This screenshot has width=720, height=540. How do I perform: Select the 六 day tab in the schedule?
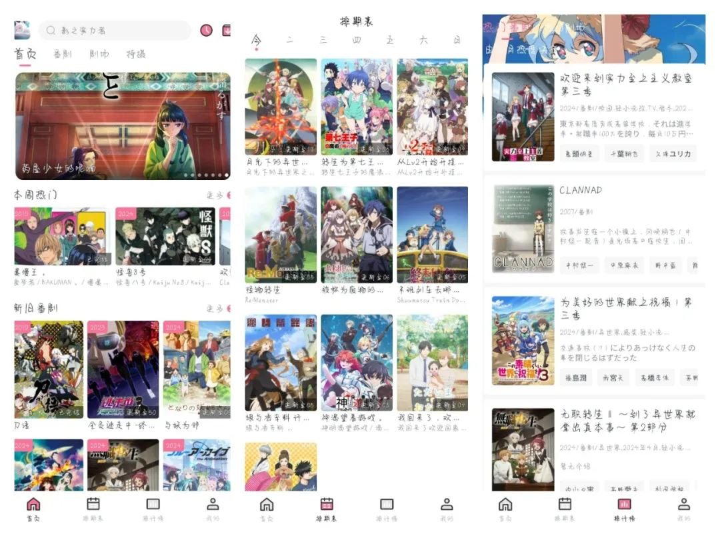tap(423, 41)
